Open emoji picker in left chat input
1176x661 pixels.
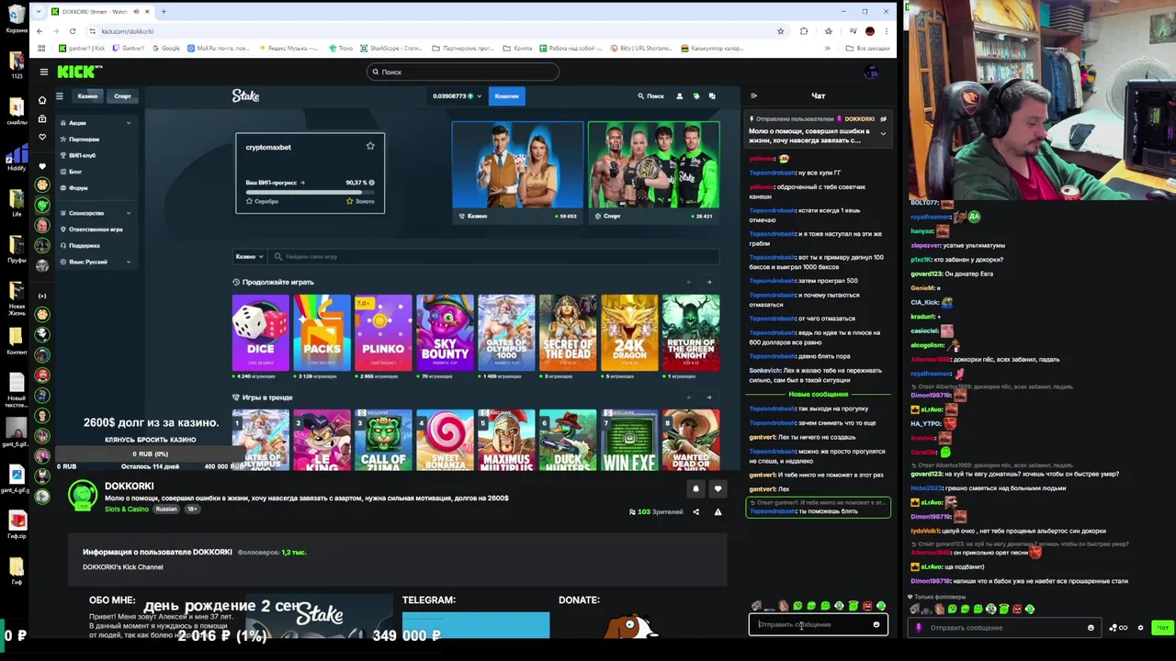(876, 624)
